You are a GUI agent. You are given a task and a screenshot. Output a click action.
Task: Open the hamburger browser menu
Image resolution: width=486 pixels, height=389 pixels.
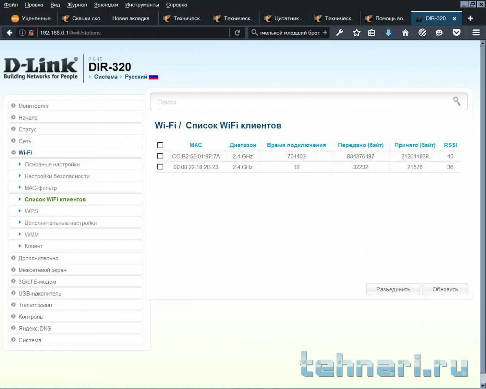[476, 33]
